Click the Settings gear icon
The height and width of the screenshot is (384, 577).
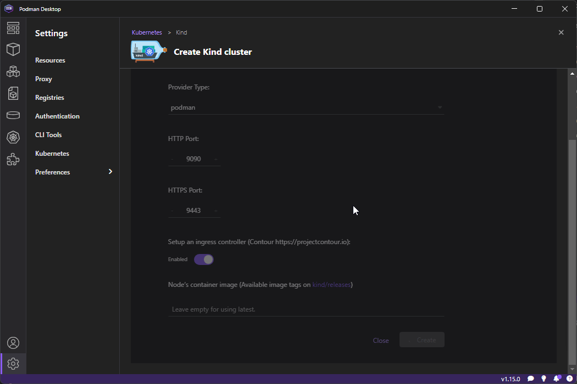pos(13,364)
